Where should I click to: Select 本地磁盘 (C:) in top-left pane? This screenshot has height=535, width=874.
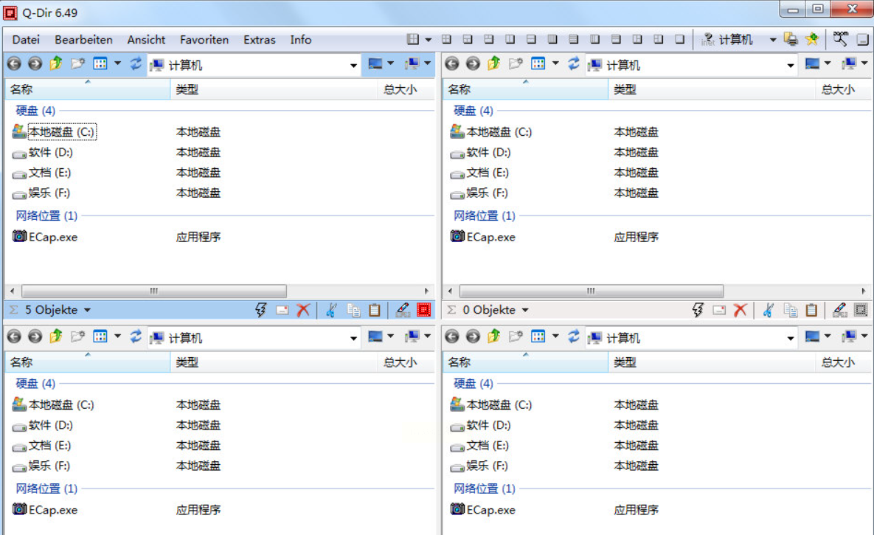[x=61, y=131]
